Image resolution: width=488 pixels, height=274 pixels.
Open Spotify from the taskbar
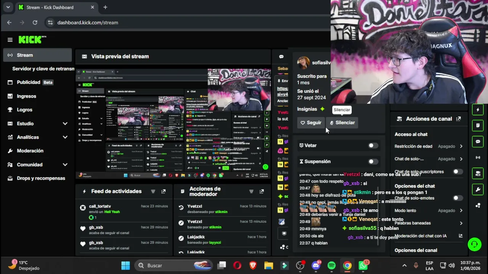click(332, 265)
